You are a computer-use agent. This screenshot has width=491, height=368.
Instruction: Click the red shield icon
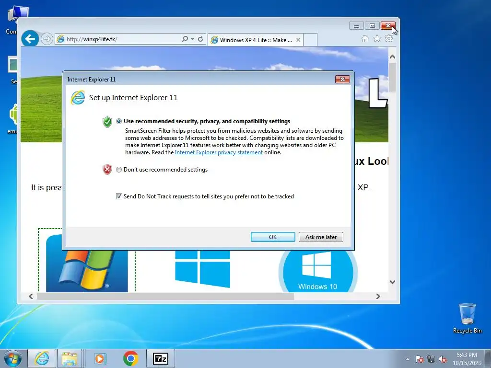[x=107, y=169]
